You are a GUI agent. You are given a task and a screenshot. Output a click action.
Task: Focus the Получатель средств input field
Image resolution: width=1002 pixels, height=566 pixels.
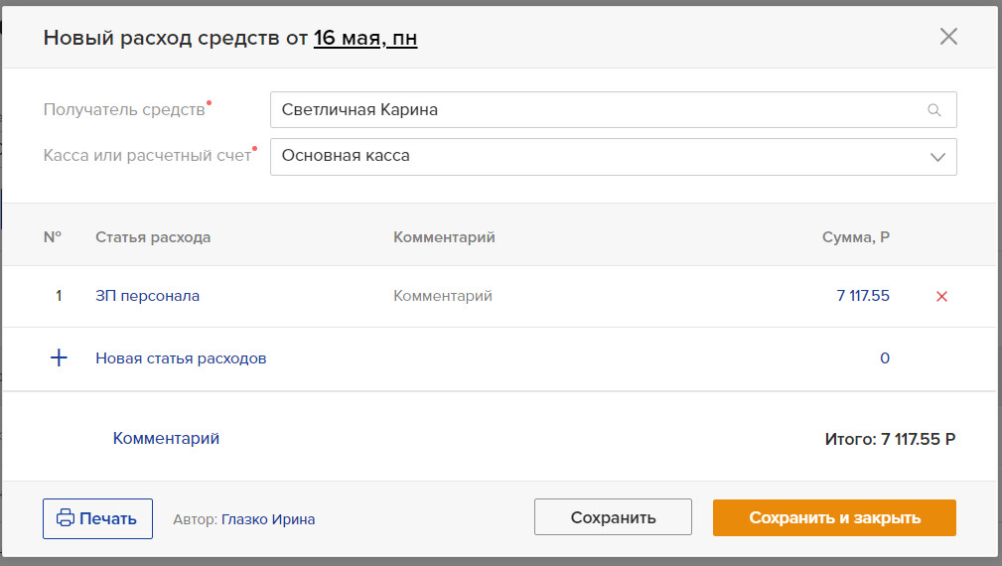pyautogui.click(x=614, y=110)
